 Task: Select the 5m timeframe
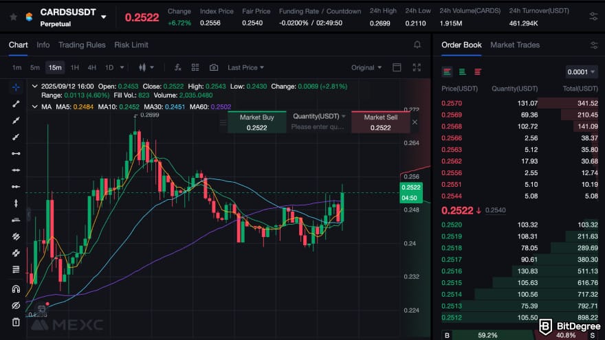coord(35,67)
